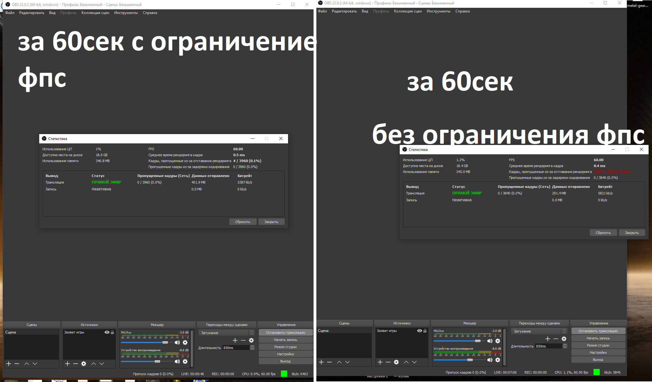Open 'Инструменты' menu in left OBS window
Image resolution: width=652 pixels, height=382 pixels.
point(126,13)
